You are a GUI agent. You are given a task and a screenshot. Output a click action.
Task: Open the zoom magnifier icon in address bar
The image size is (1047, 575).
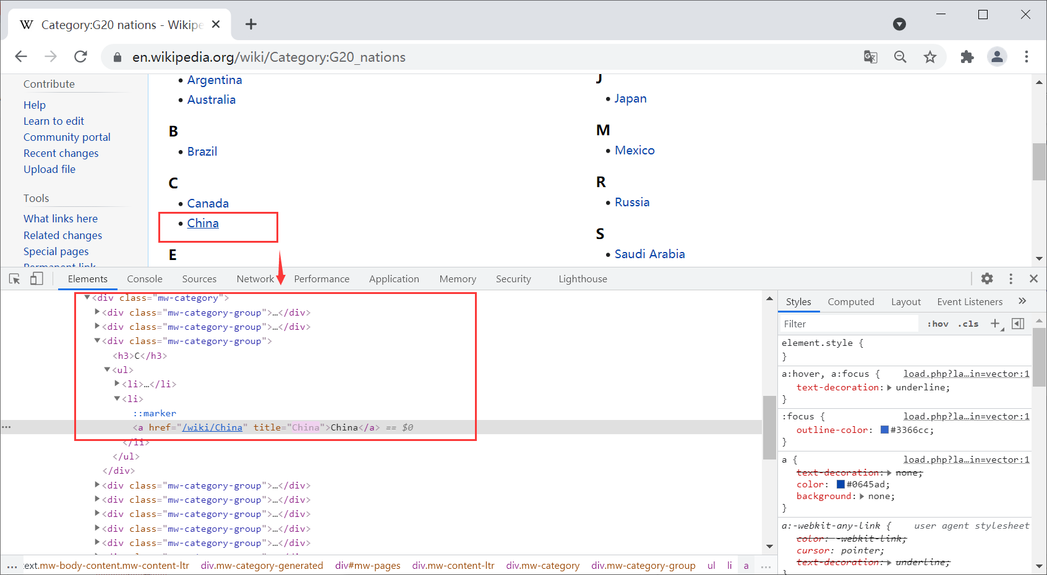click(x=900, y=57)
